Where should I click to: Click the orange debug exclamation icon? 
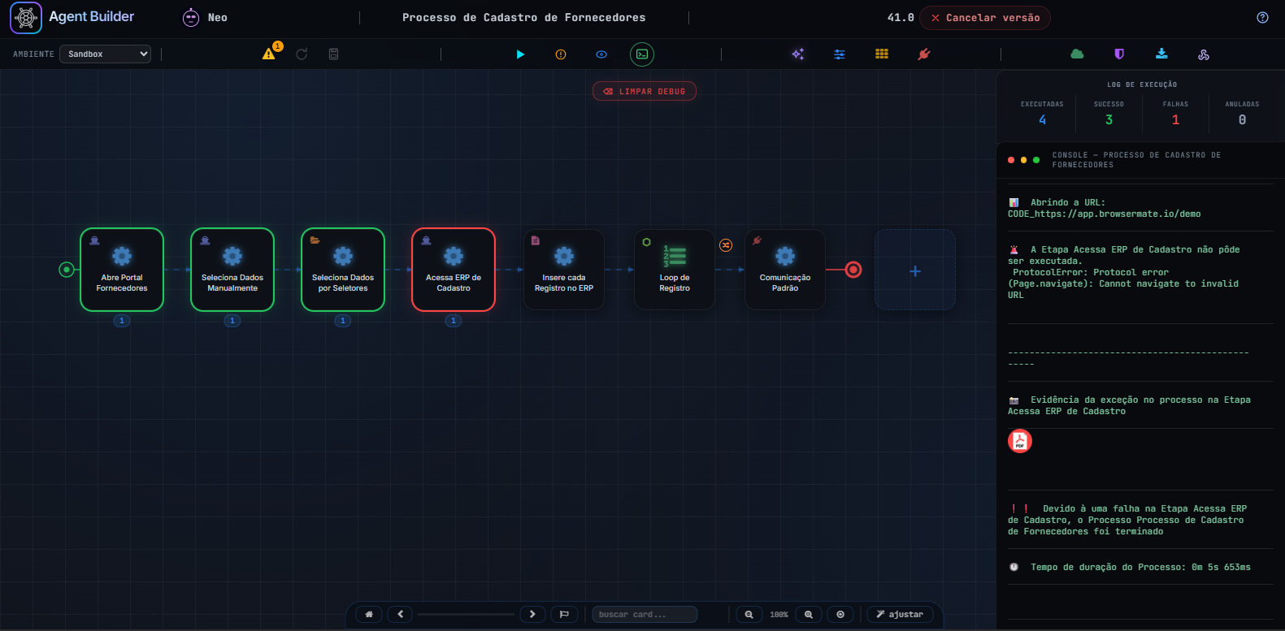(x=561, y=54)
